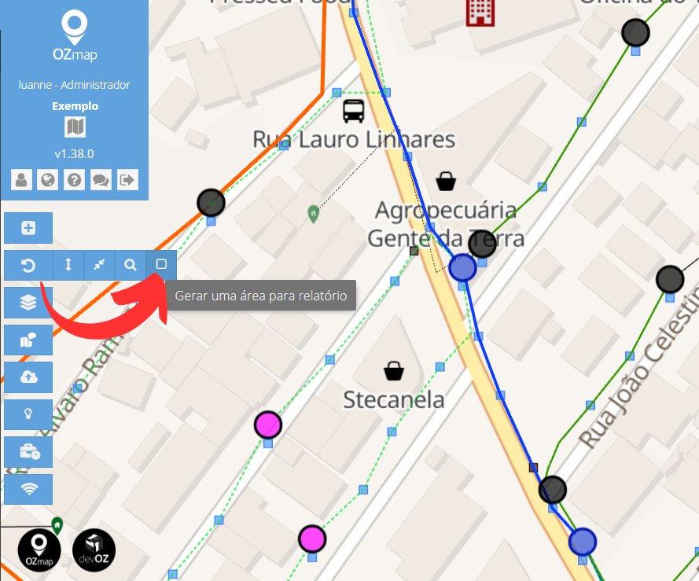Select the square report area tool
Screen dimensions: 699x581
(161, 265)
